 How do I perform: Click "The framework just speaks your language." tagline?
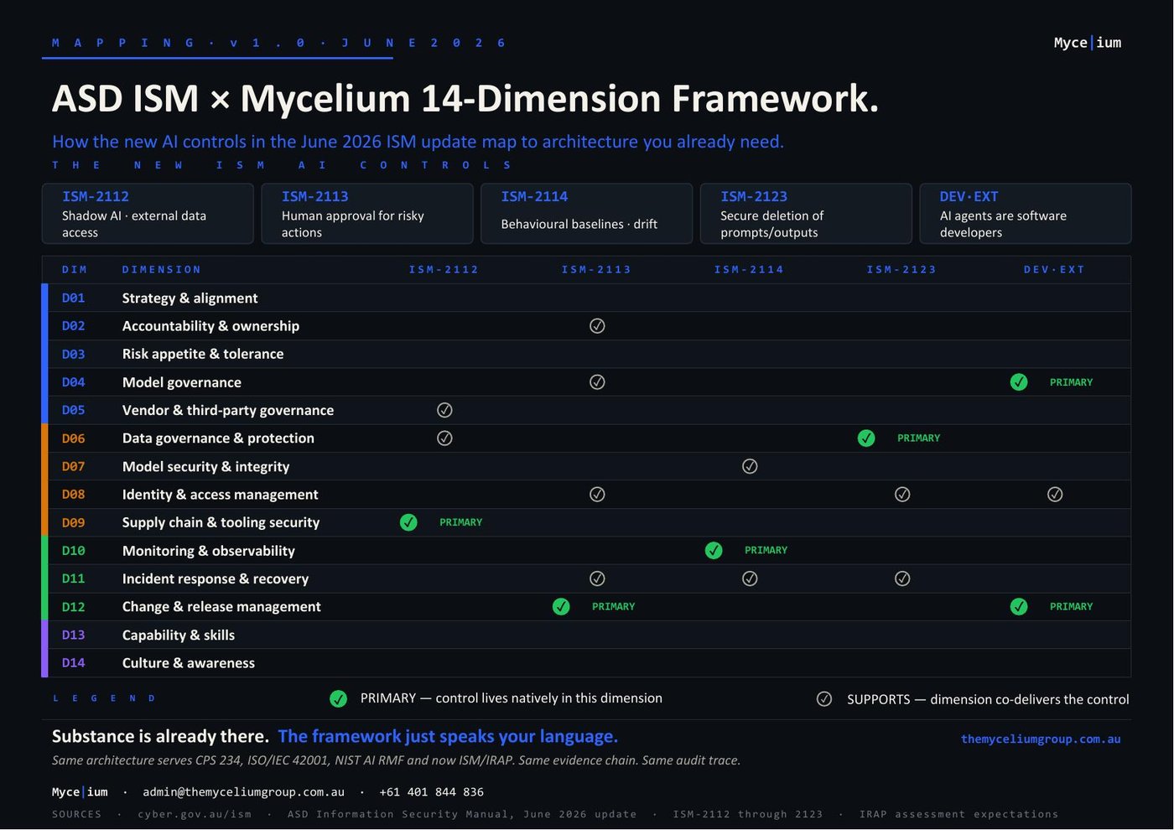[x=448, y=736]
